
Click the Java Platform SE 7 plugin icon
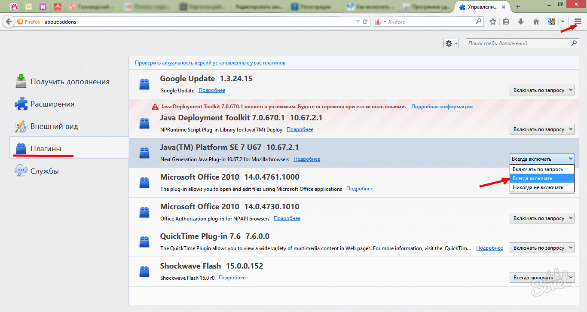point(144,153)
